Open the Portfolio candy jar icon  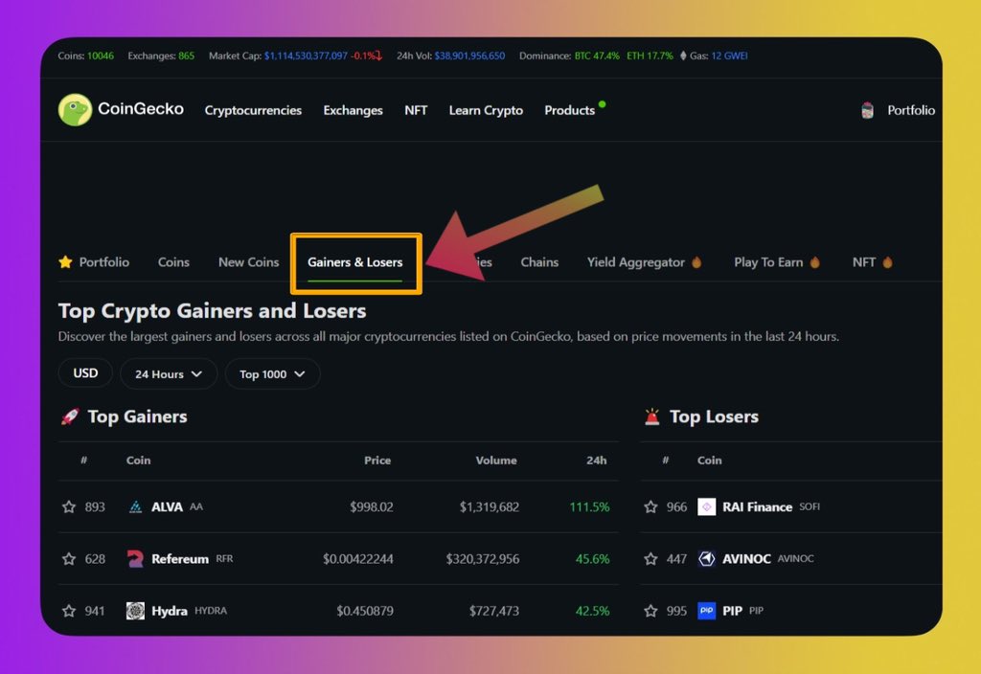point(867,110)
